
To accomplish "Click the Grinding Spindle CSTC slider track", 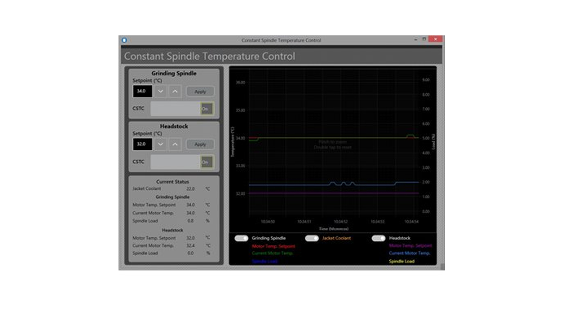I will tap(175, 108).
